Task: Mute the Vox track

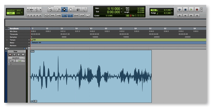Action: pyautogui.click(x=23, y=55)
